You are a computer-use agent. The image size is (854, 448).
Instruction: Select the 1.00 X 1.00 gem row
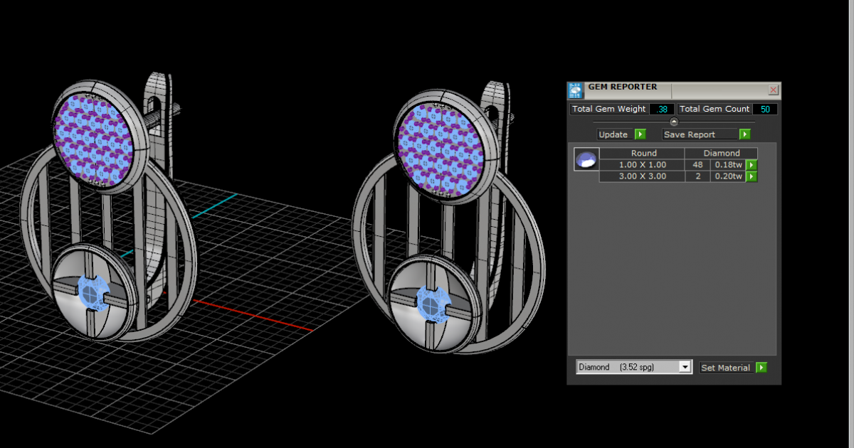coord(642,165)
